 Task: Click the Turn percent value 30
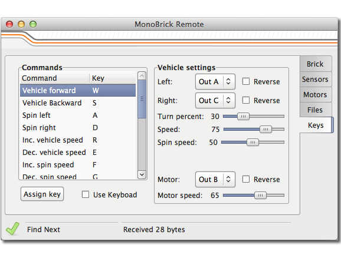coord(215,117)
